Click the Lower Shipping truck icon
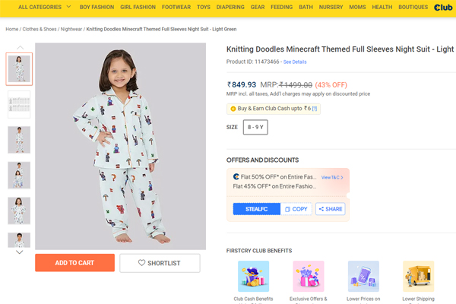Image resolution: width=456 pixels, height=304 pixels. pyautogui.click(x=418, y=277)
